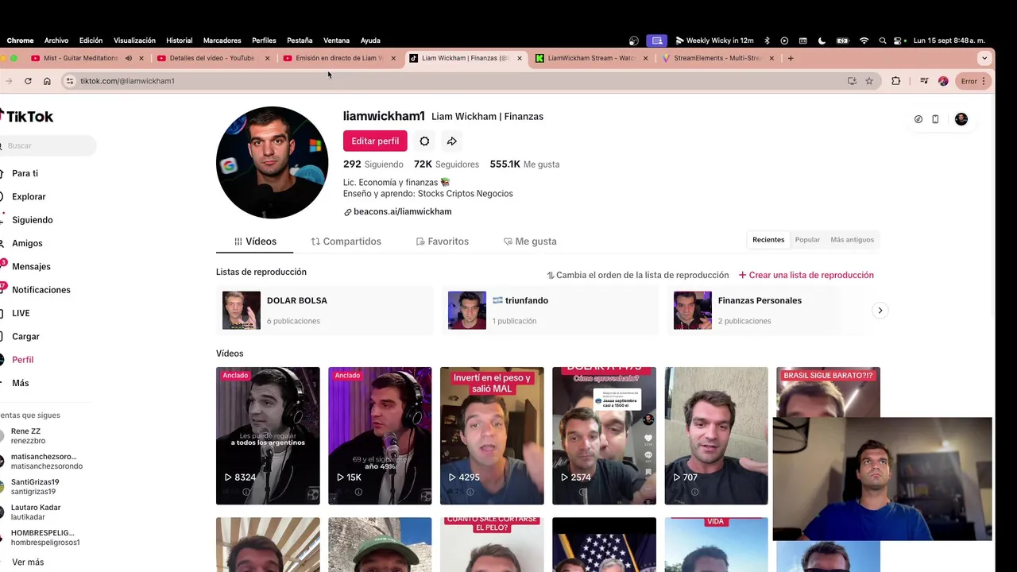Open Mensajes in sidebar
This screenshot has height=572, width=1017.
31,267
